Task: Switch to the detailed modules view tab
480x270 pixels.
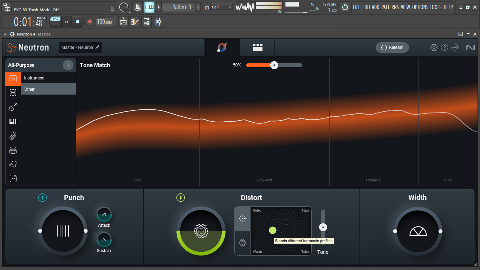Action: point(258,47)
